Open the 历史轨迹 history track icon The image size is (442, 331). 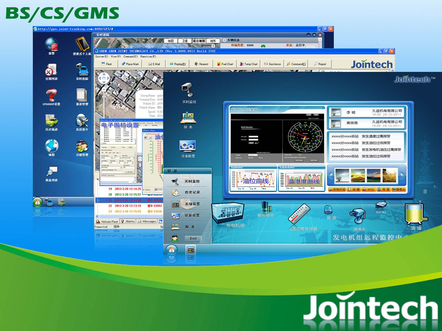coord(51,122)
